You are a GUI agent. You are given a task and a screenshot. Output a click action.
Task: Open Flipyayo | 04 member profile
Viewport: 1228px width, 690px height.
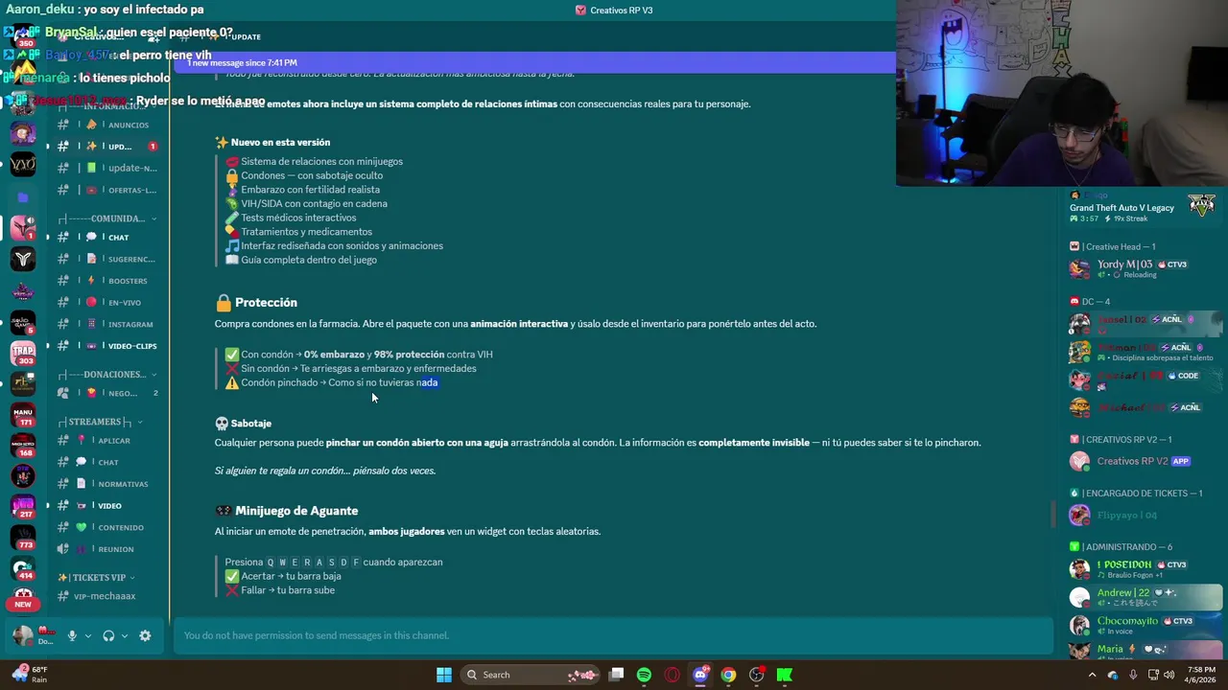[x=1145, y=515]
